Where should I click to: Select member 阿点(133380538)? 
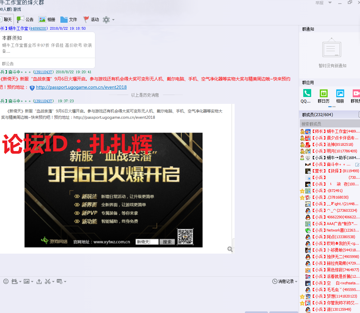330,237
